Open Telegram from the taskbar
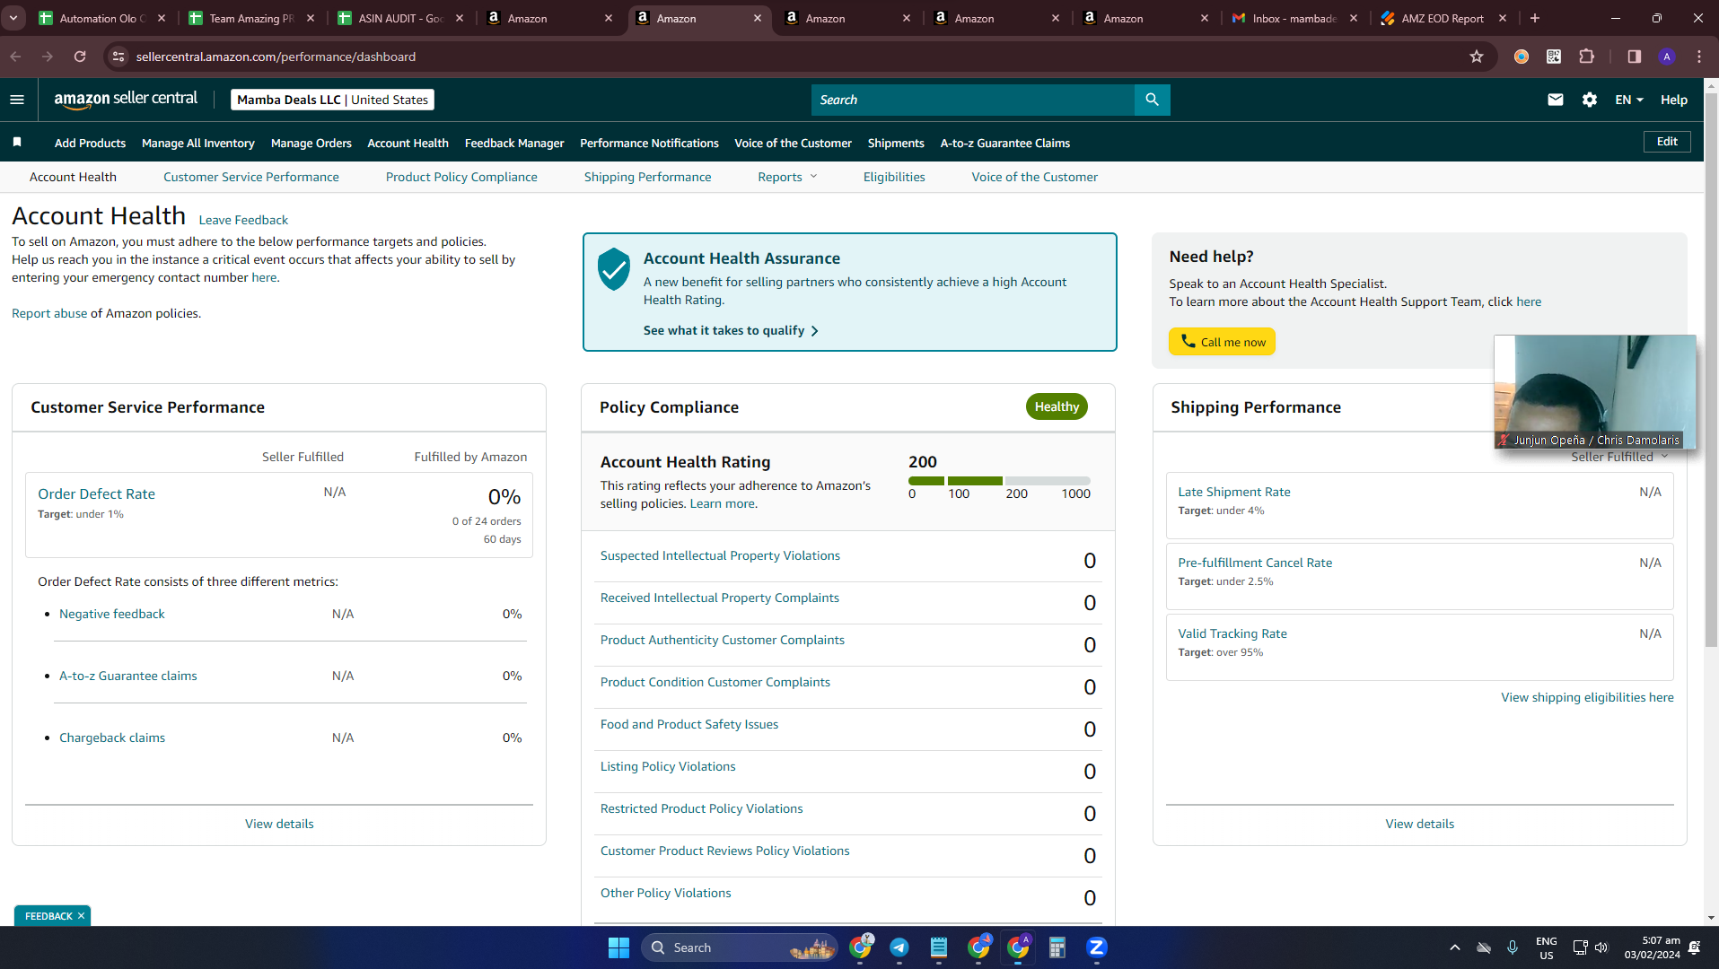 point(899,947)
